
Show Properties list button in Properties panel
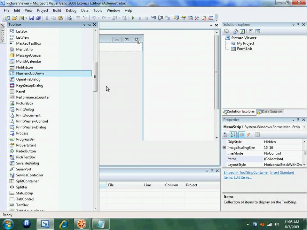[242, 135]
